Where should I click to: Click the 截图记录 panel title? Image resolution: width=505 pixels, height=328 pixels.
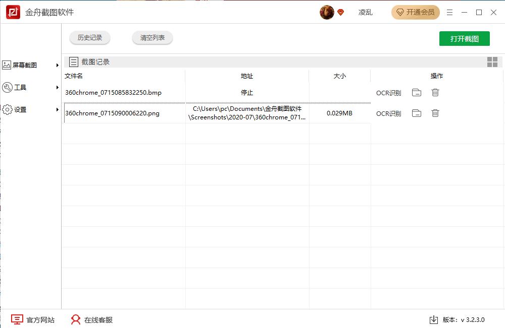click(95, 62)
